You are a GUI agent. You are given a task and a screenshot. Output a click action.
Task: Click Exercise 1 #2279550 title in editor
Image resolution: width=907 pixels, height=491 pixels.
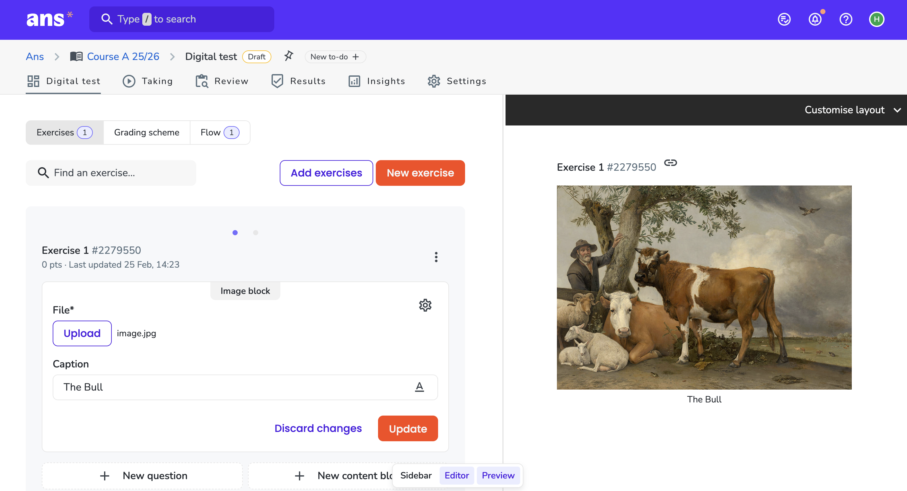click(91, 250)
